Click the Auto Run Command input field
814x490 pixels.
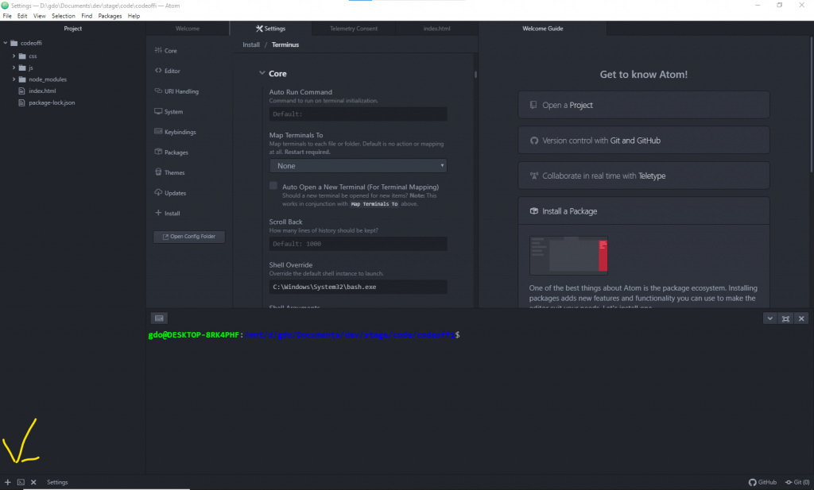click(x=359, y=114)
